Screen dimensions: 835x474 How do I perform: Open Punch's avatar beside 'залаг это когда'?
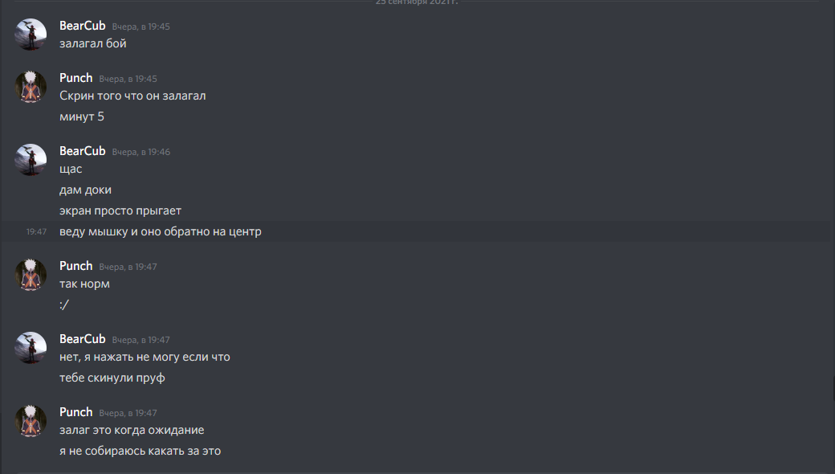pyautogui.click(x=31, y=421)
